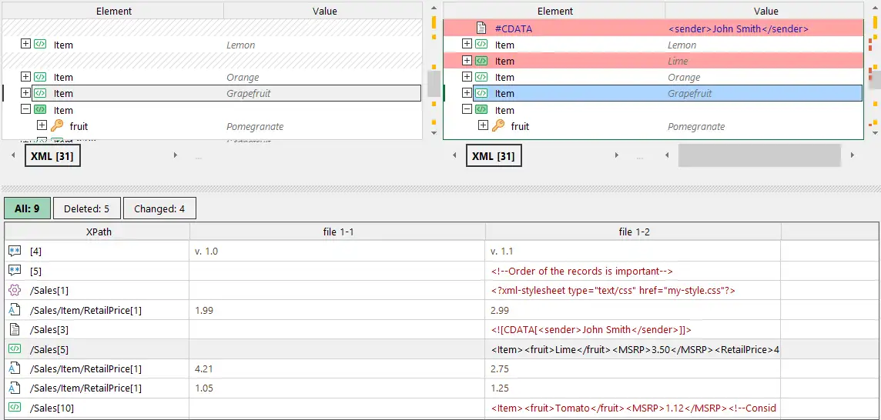Click the element icon of right pane's Orange item
The width and height of the screenshot is (881, 420).
click(x=481, y=77)
